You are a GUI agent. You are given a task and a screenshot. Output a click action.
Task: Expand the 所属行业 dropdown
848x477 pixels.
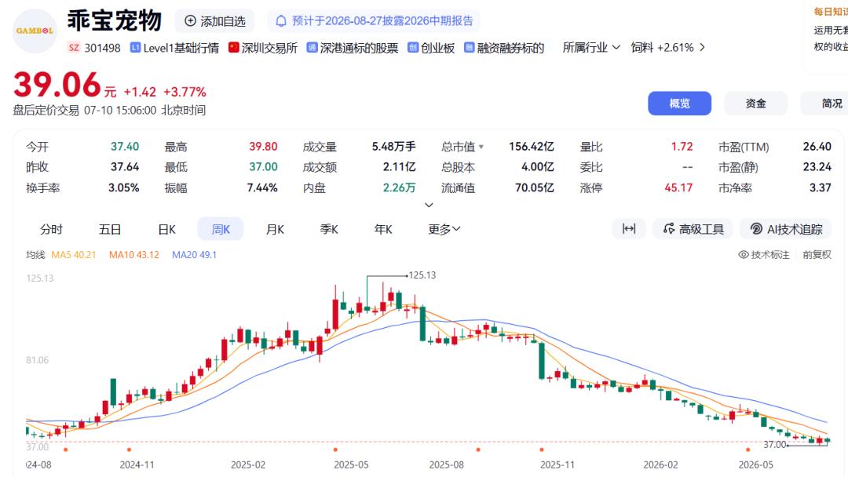pos(591,48)
